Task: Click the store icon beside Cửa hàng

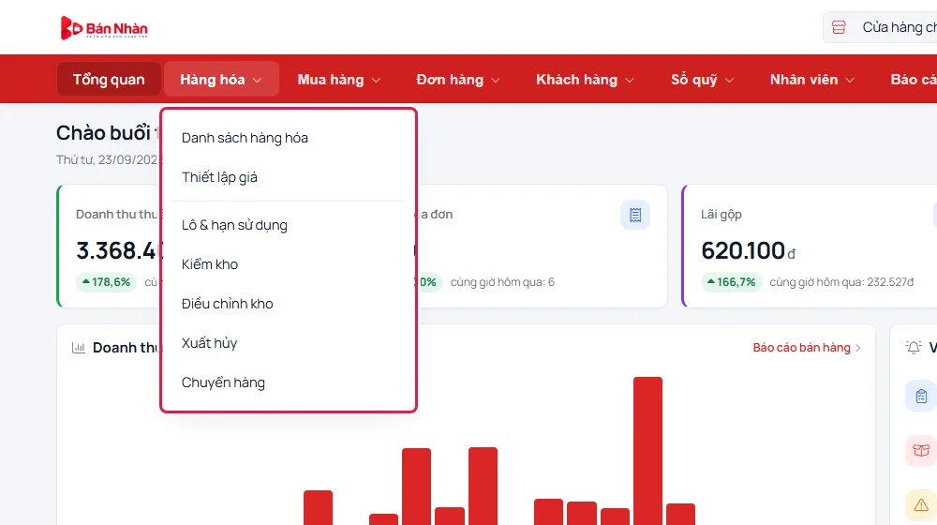Action: (839, 27)
